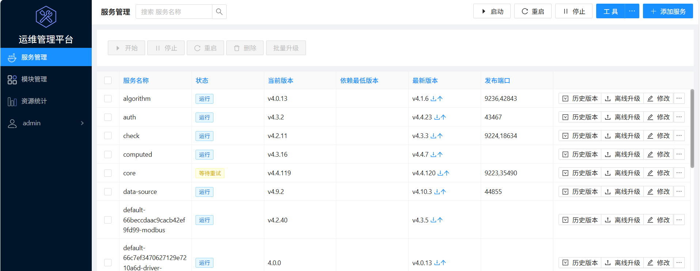Image resolution: width=700 pixels, height=271 pixels.
Task: Click 离线升级 in data-source row
Action: tap(623, 192)
